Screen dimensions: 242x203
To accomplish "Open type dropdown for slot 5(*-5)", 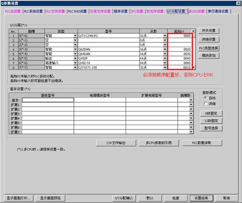I will [x=75, y=58].
